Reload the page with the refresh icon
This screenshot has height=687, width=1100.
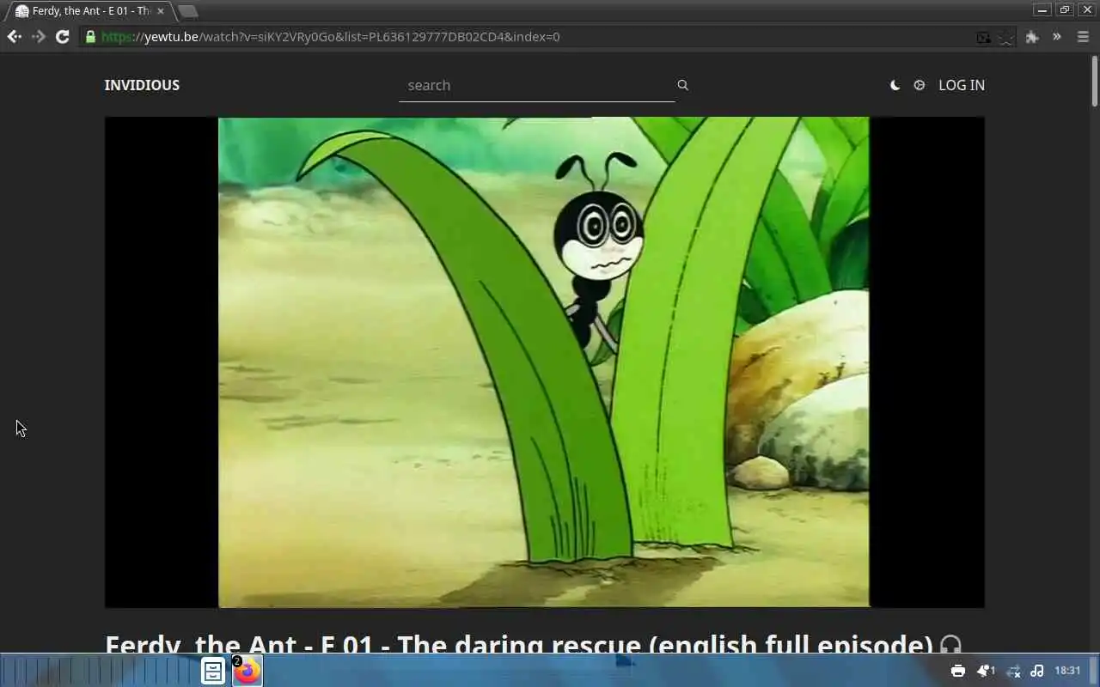62,37
